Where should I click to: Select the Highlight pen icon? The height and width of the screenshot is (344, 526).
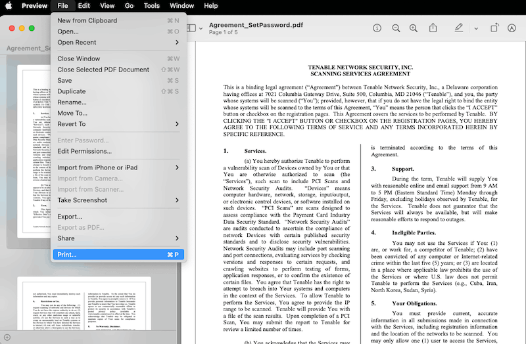coord(458,28)
